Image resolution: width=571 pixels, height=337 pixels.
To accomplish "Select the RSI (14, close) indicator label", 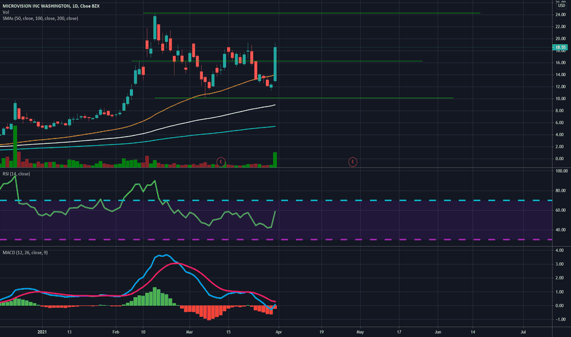I will pyautogui.click(x=17, y=174).
